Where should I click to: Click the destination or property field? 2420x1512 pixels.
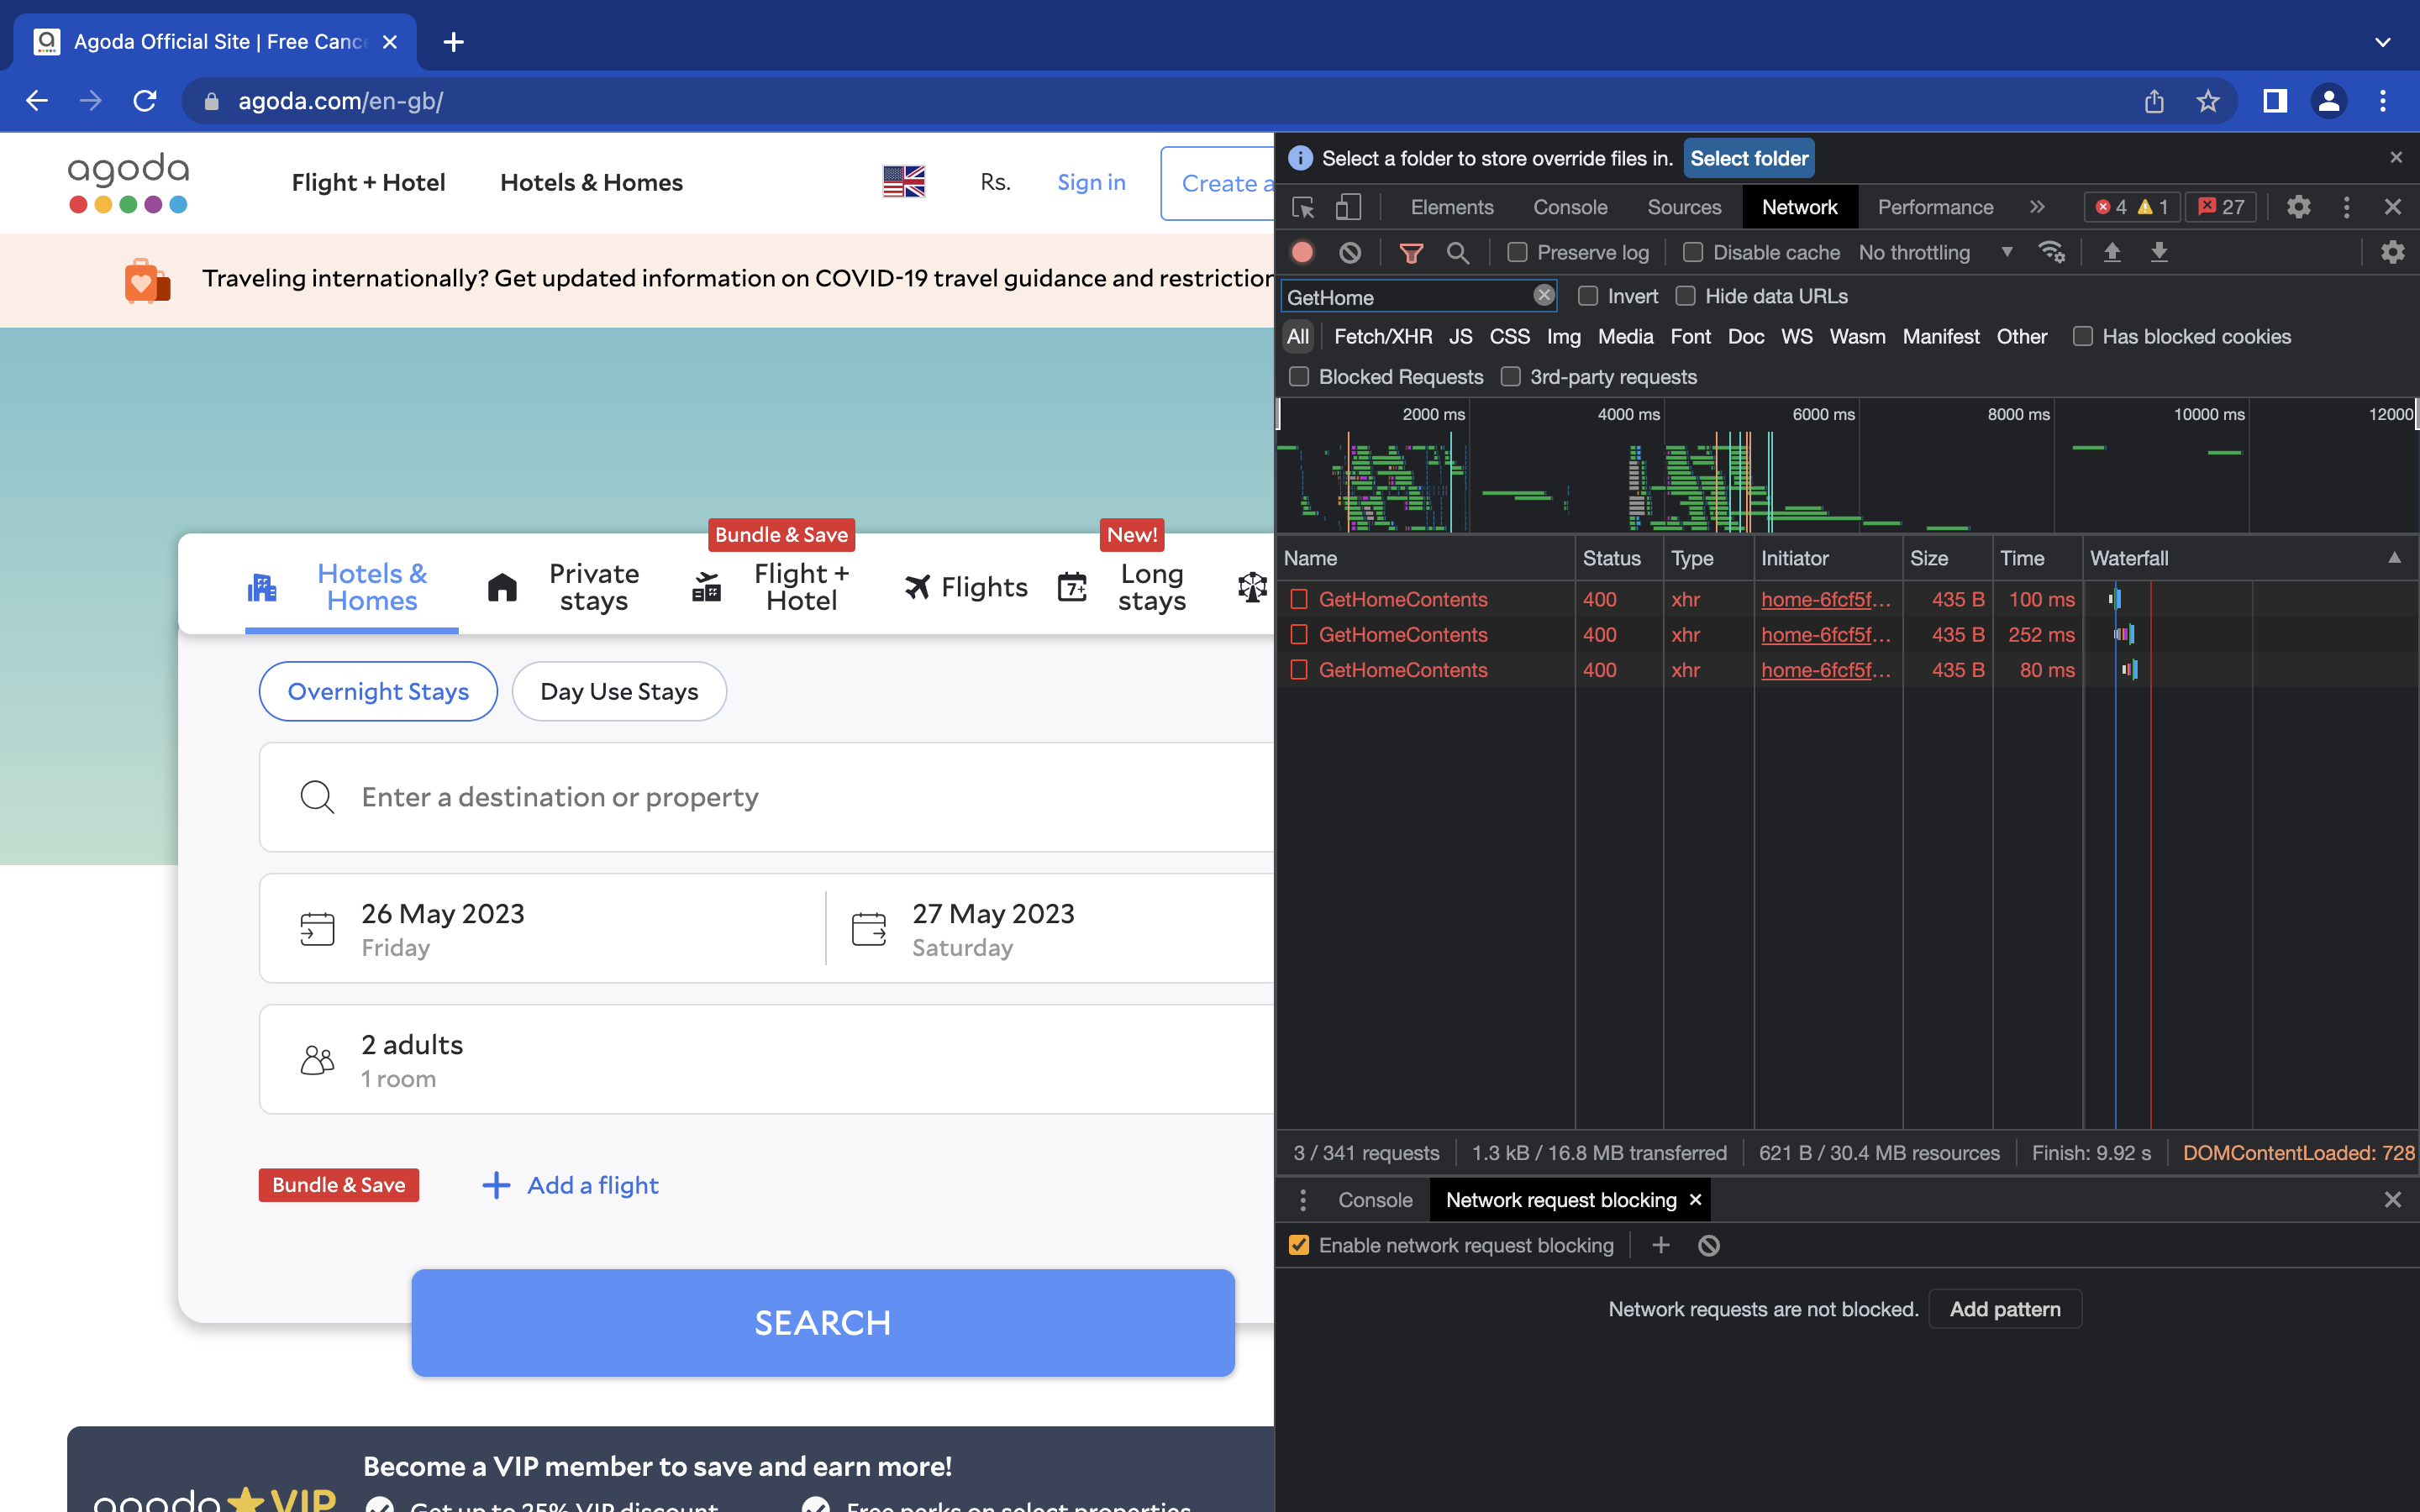click(x=766, y=797)
